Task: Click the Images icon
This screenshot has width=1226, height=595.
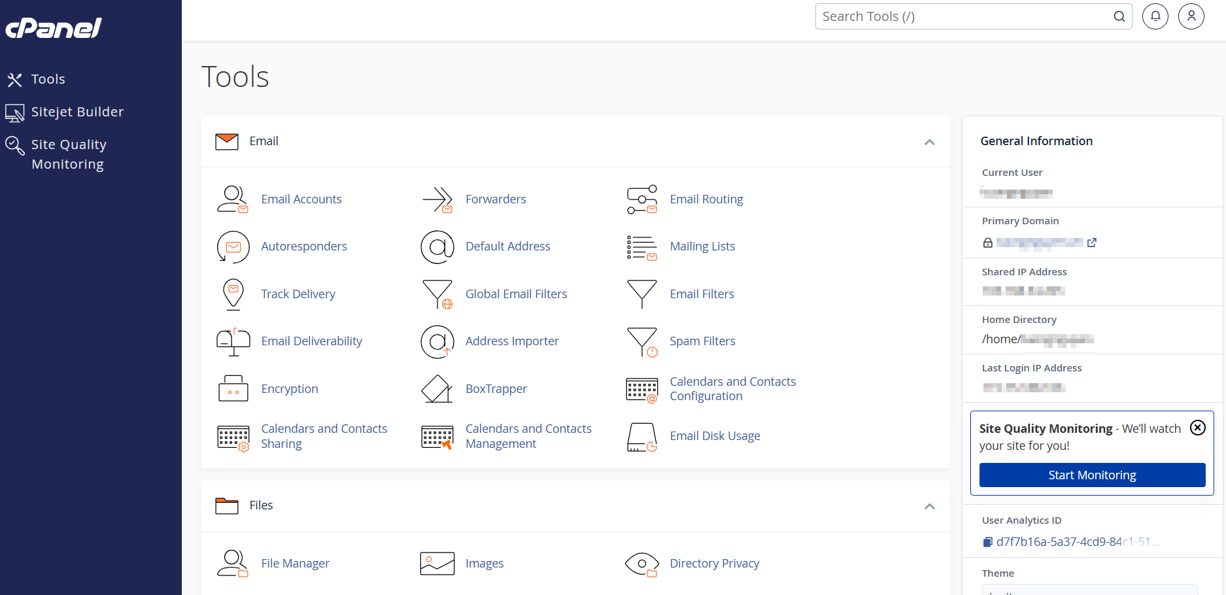Action: click(437, 564)
